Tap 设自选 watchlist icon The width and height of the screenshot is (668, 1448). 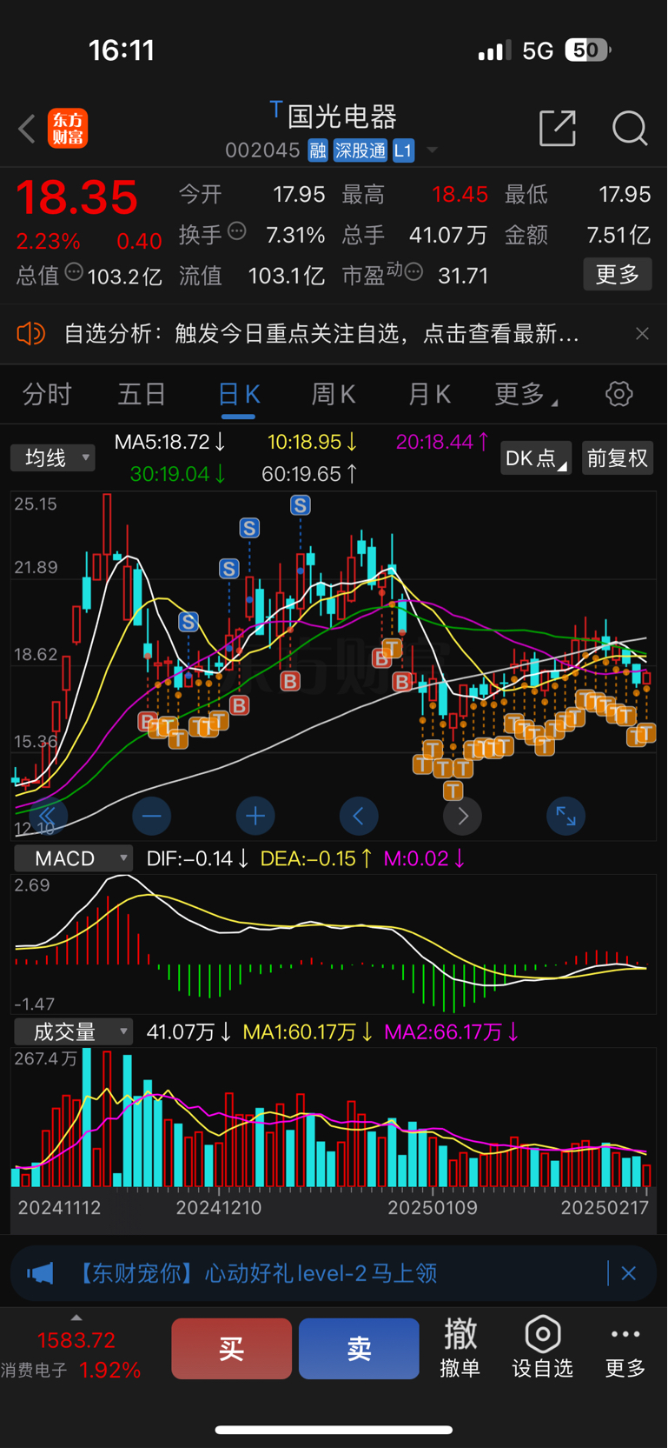tap(543, 1348)
